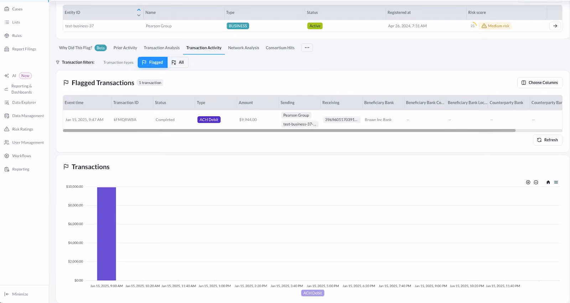Click the receiving account 3969601170391 chip
Screen dimensions: 570x303
(x=341, y=120)
